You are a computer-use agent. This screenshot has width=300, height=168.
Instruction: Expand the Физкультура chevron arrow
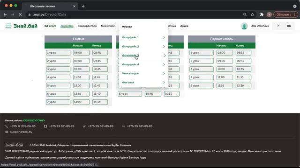coord(164,74)
